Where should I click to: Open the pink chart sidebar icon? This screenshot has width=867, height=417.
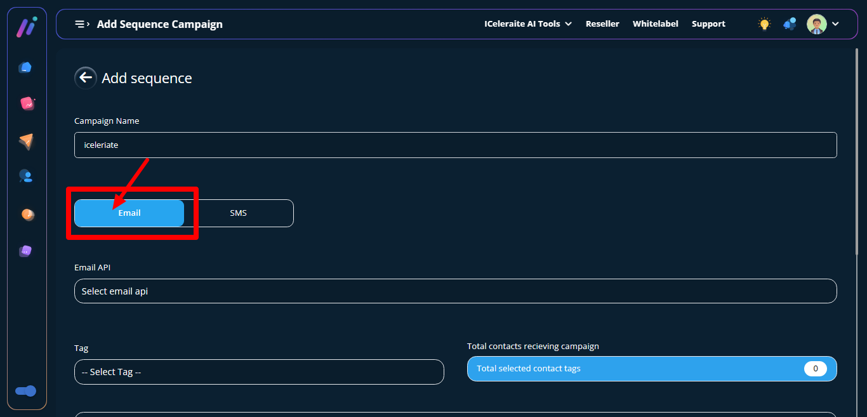coord(27,103)
